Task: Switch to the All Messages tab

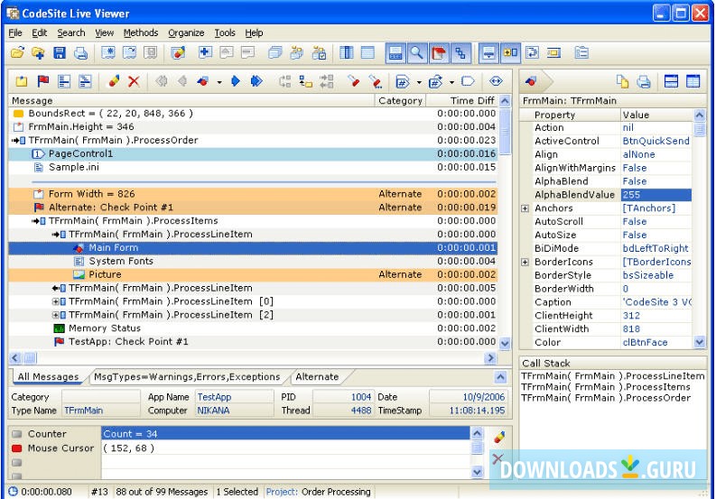Action: point(49,376)
